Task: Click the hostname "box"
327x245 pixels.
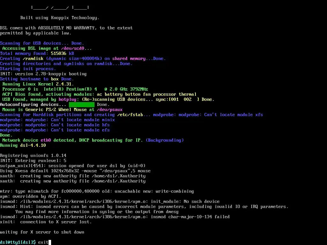Action: (x=55, y=79)
